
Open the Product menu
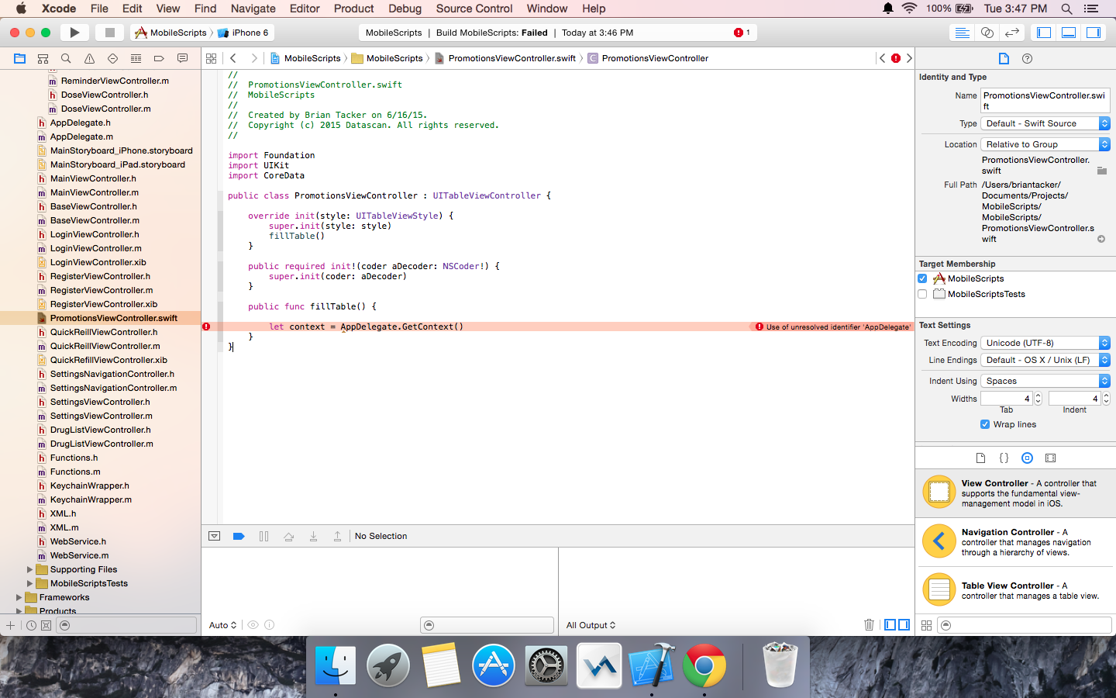point(353,9)
